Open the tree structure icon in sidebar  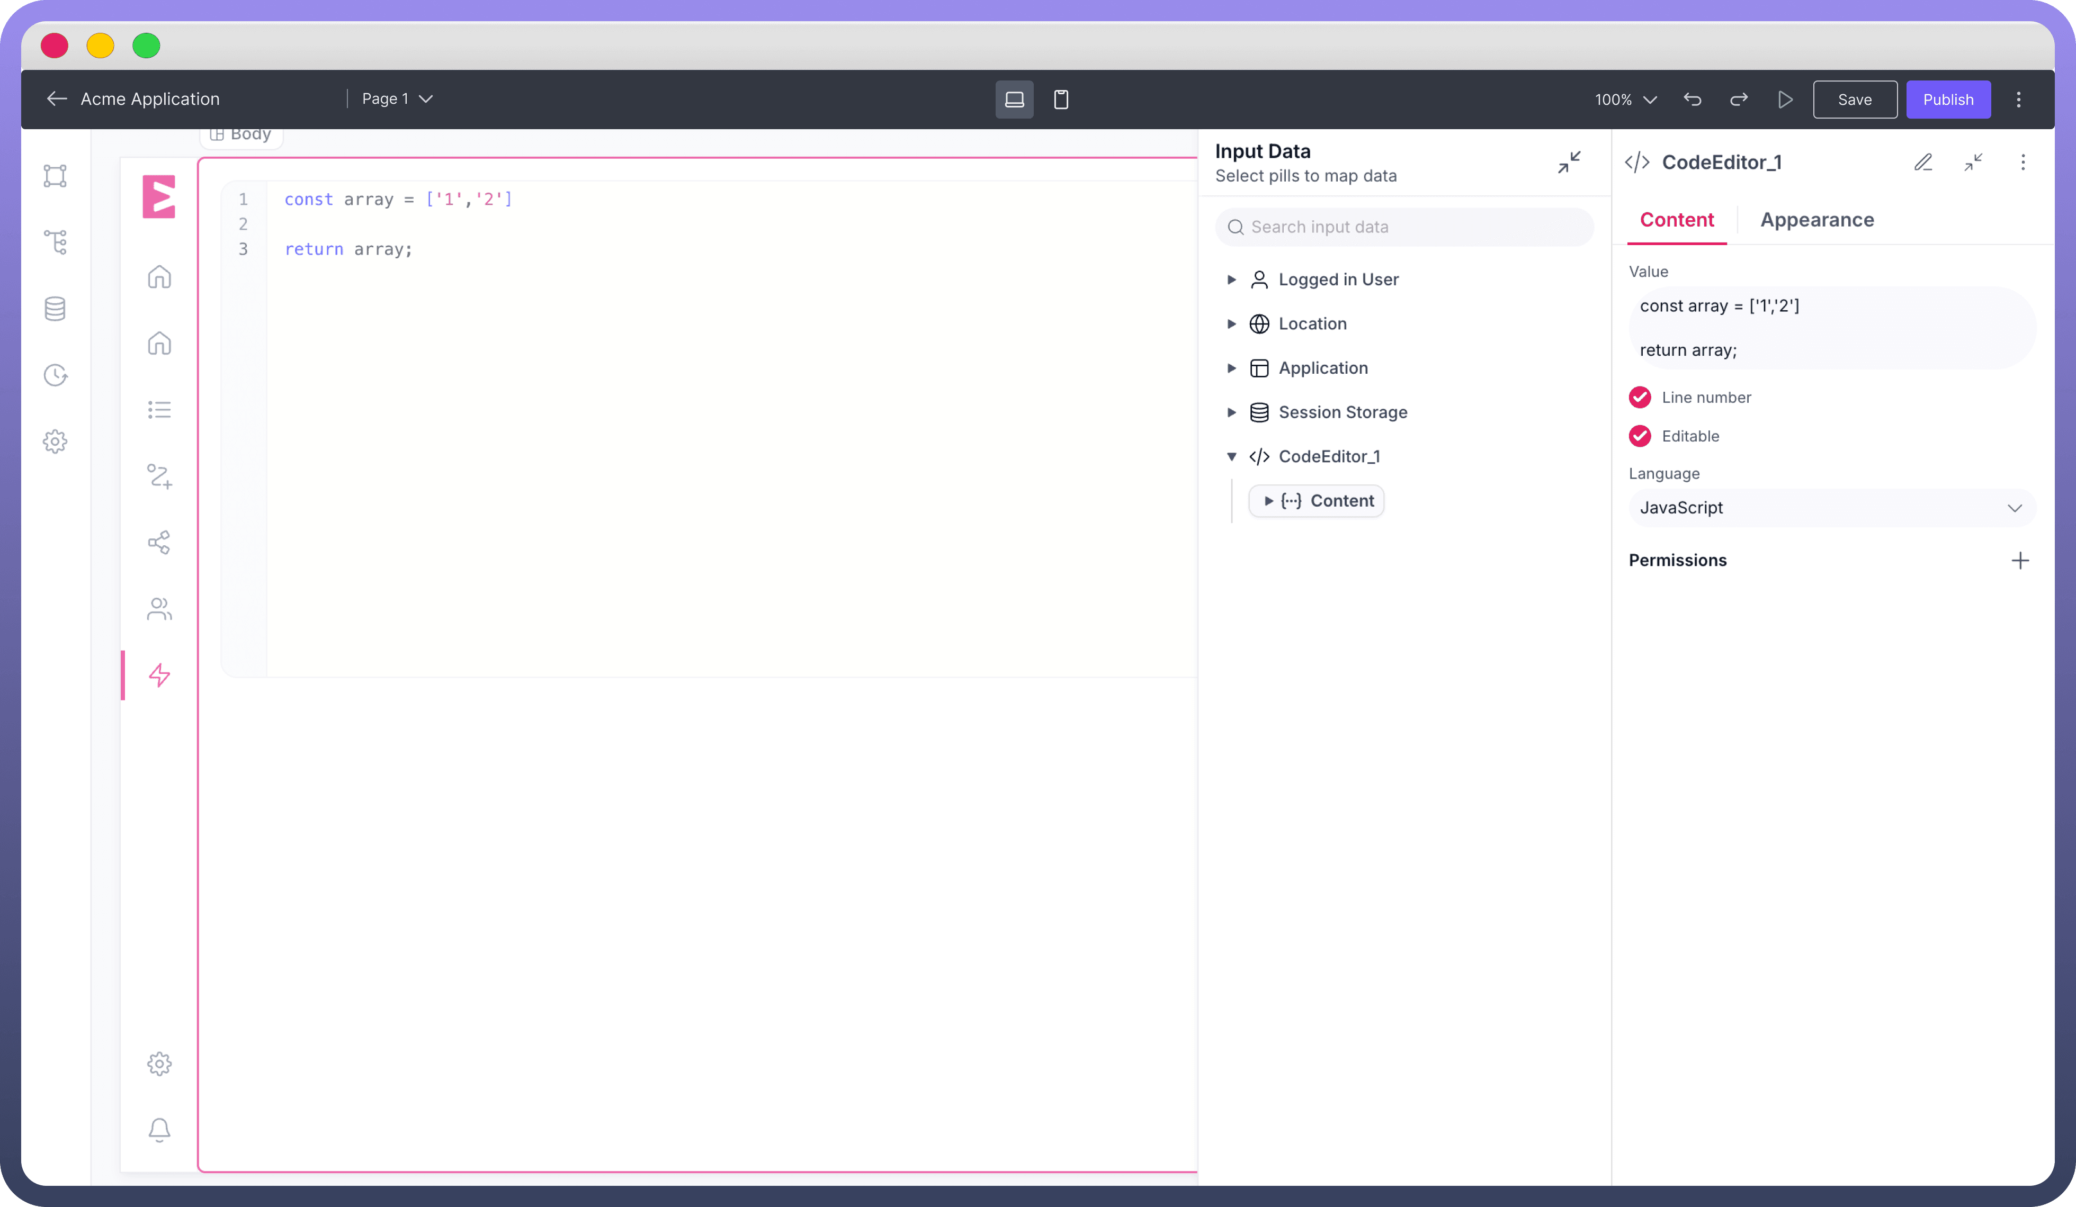[55, 242]
